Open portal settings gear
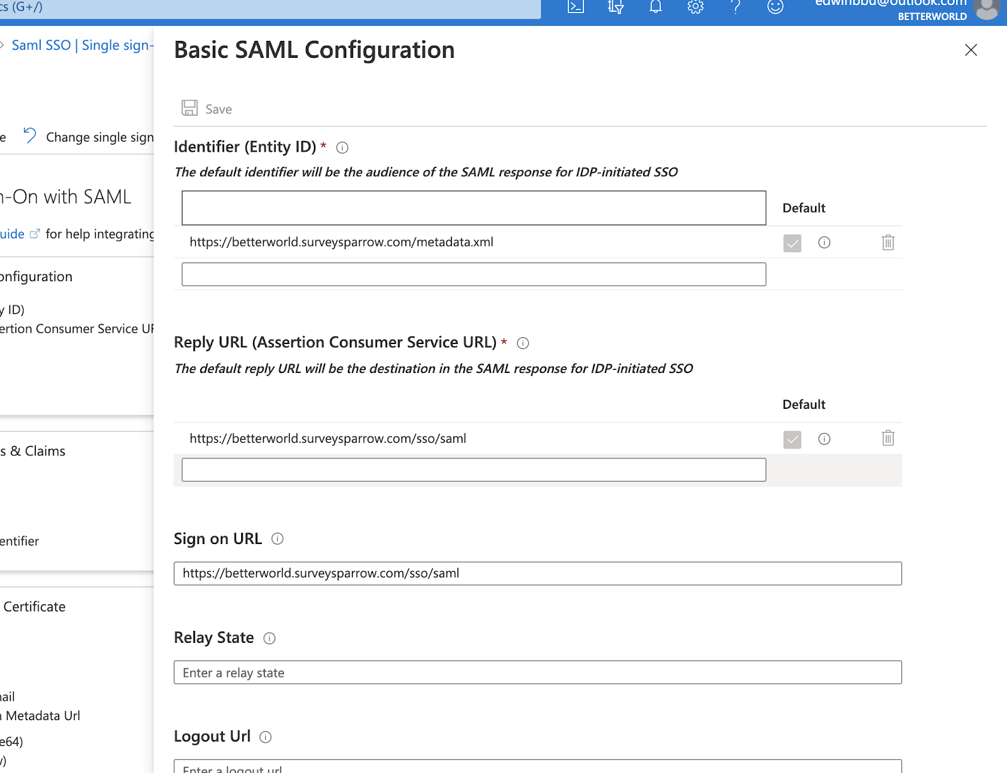The height and width of the screenshot is (773, 1007). [x=695, y=7]
